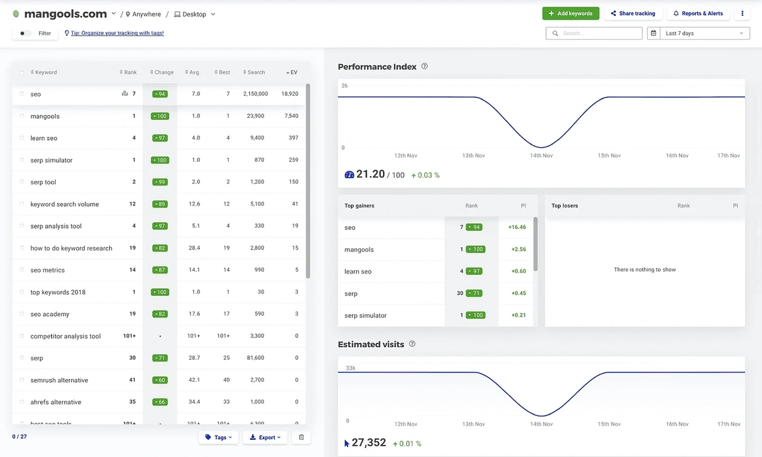Select the 'competitor analysis tool' keyword row
762x457 pixels.
(x=159, y=336)
